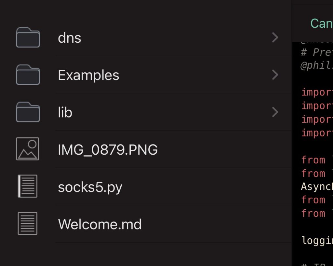Open the socks5.py file name
Image resolution: width=333 pixels, height=266 pixels.
[x=90, y=188]
